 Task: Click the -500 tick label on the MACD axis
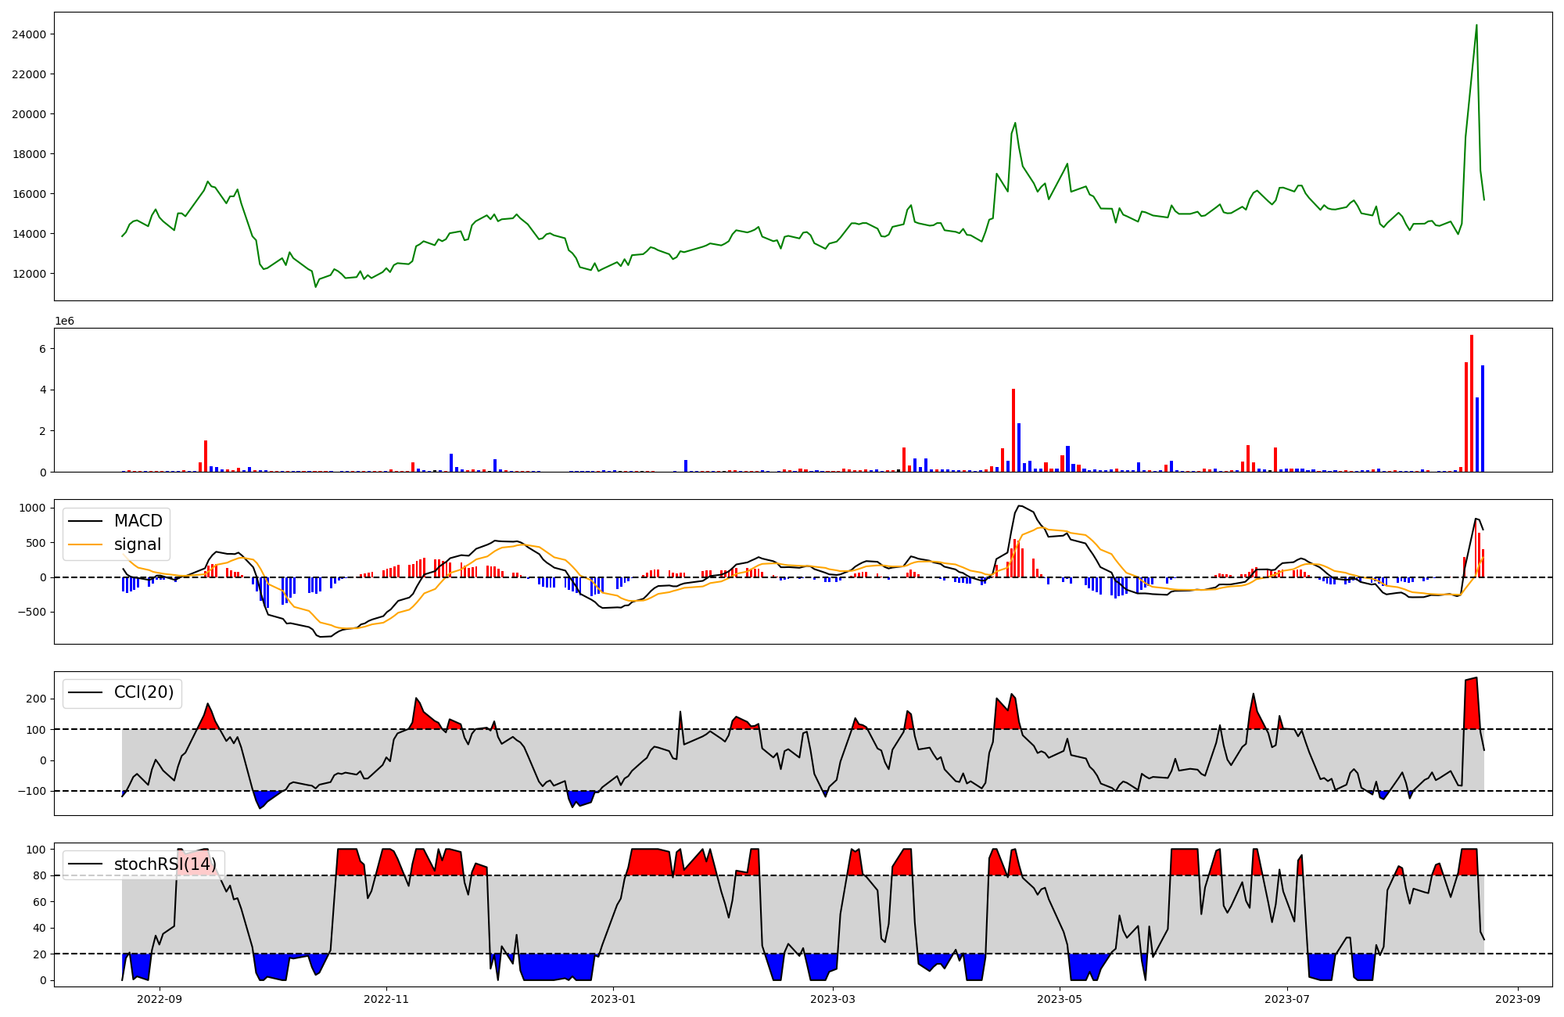tap(31, 613)
